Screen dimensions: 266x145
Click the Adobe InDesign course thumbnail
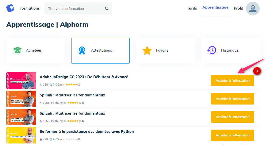[21, 81]
